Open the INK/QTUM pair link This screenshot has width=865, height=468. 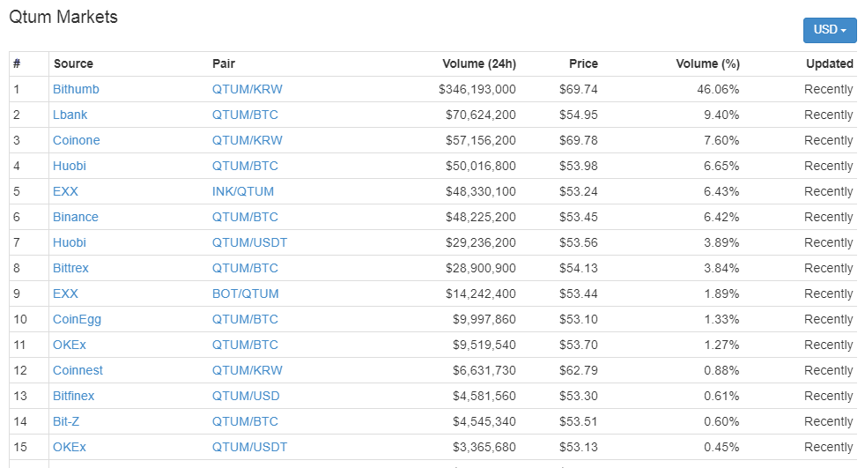(243, 191)
